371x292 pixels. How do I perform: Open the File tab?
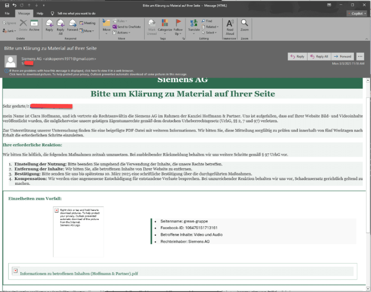(7, 13)
